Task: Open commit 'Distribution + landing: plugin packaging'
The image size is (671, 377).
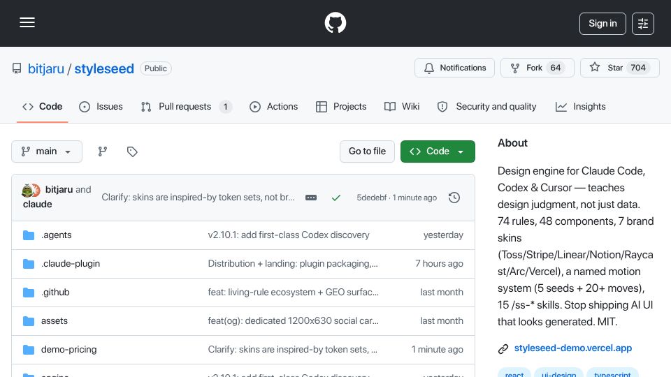Action: click(293, 264)
